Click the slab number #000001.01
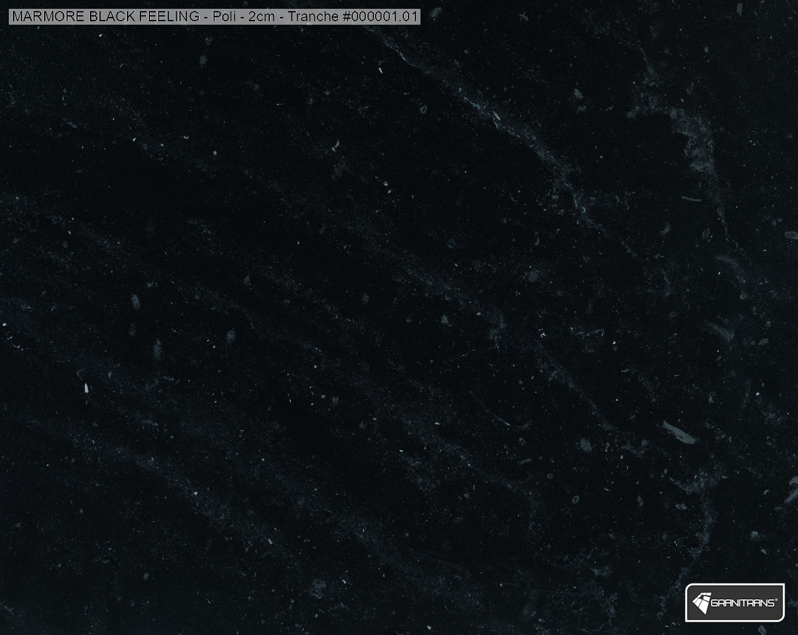Viewport: 798px width, 635px height. [x=379, y=16]
